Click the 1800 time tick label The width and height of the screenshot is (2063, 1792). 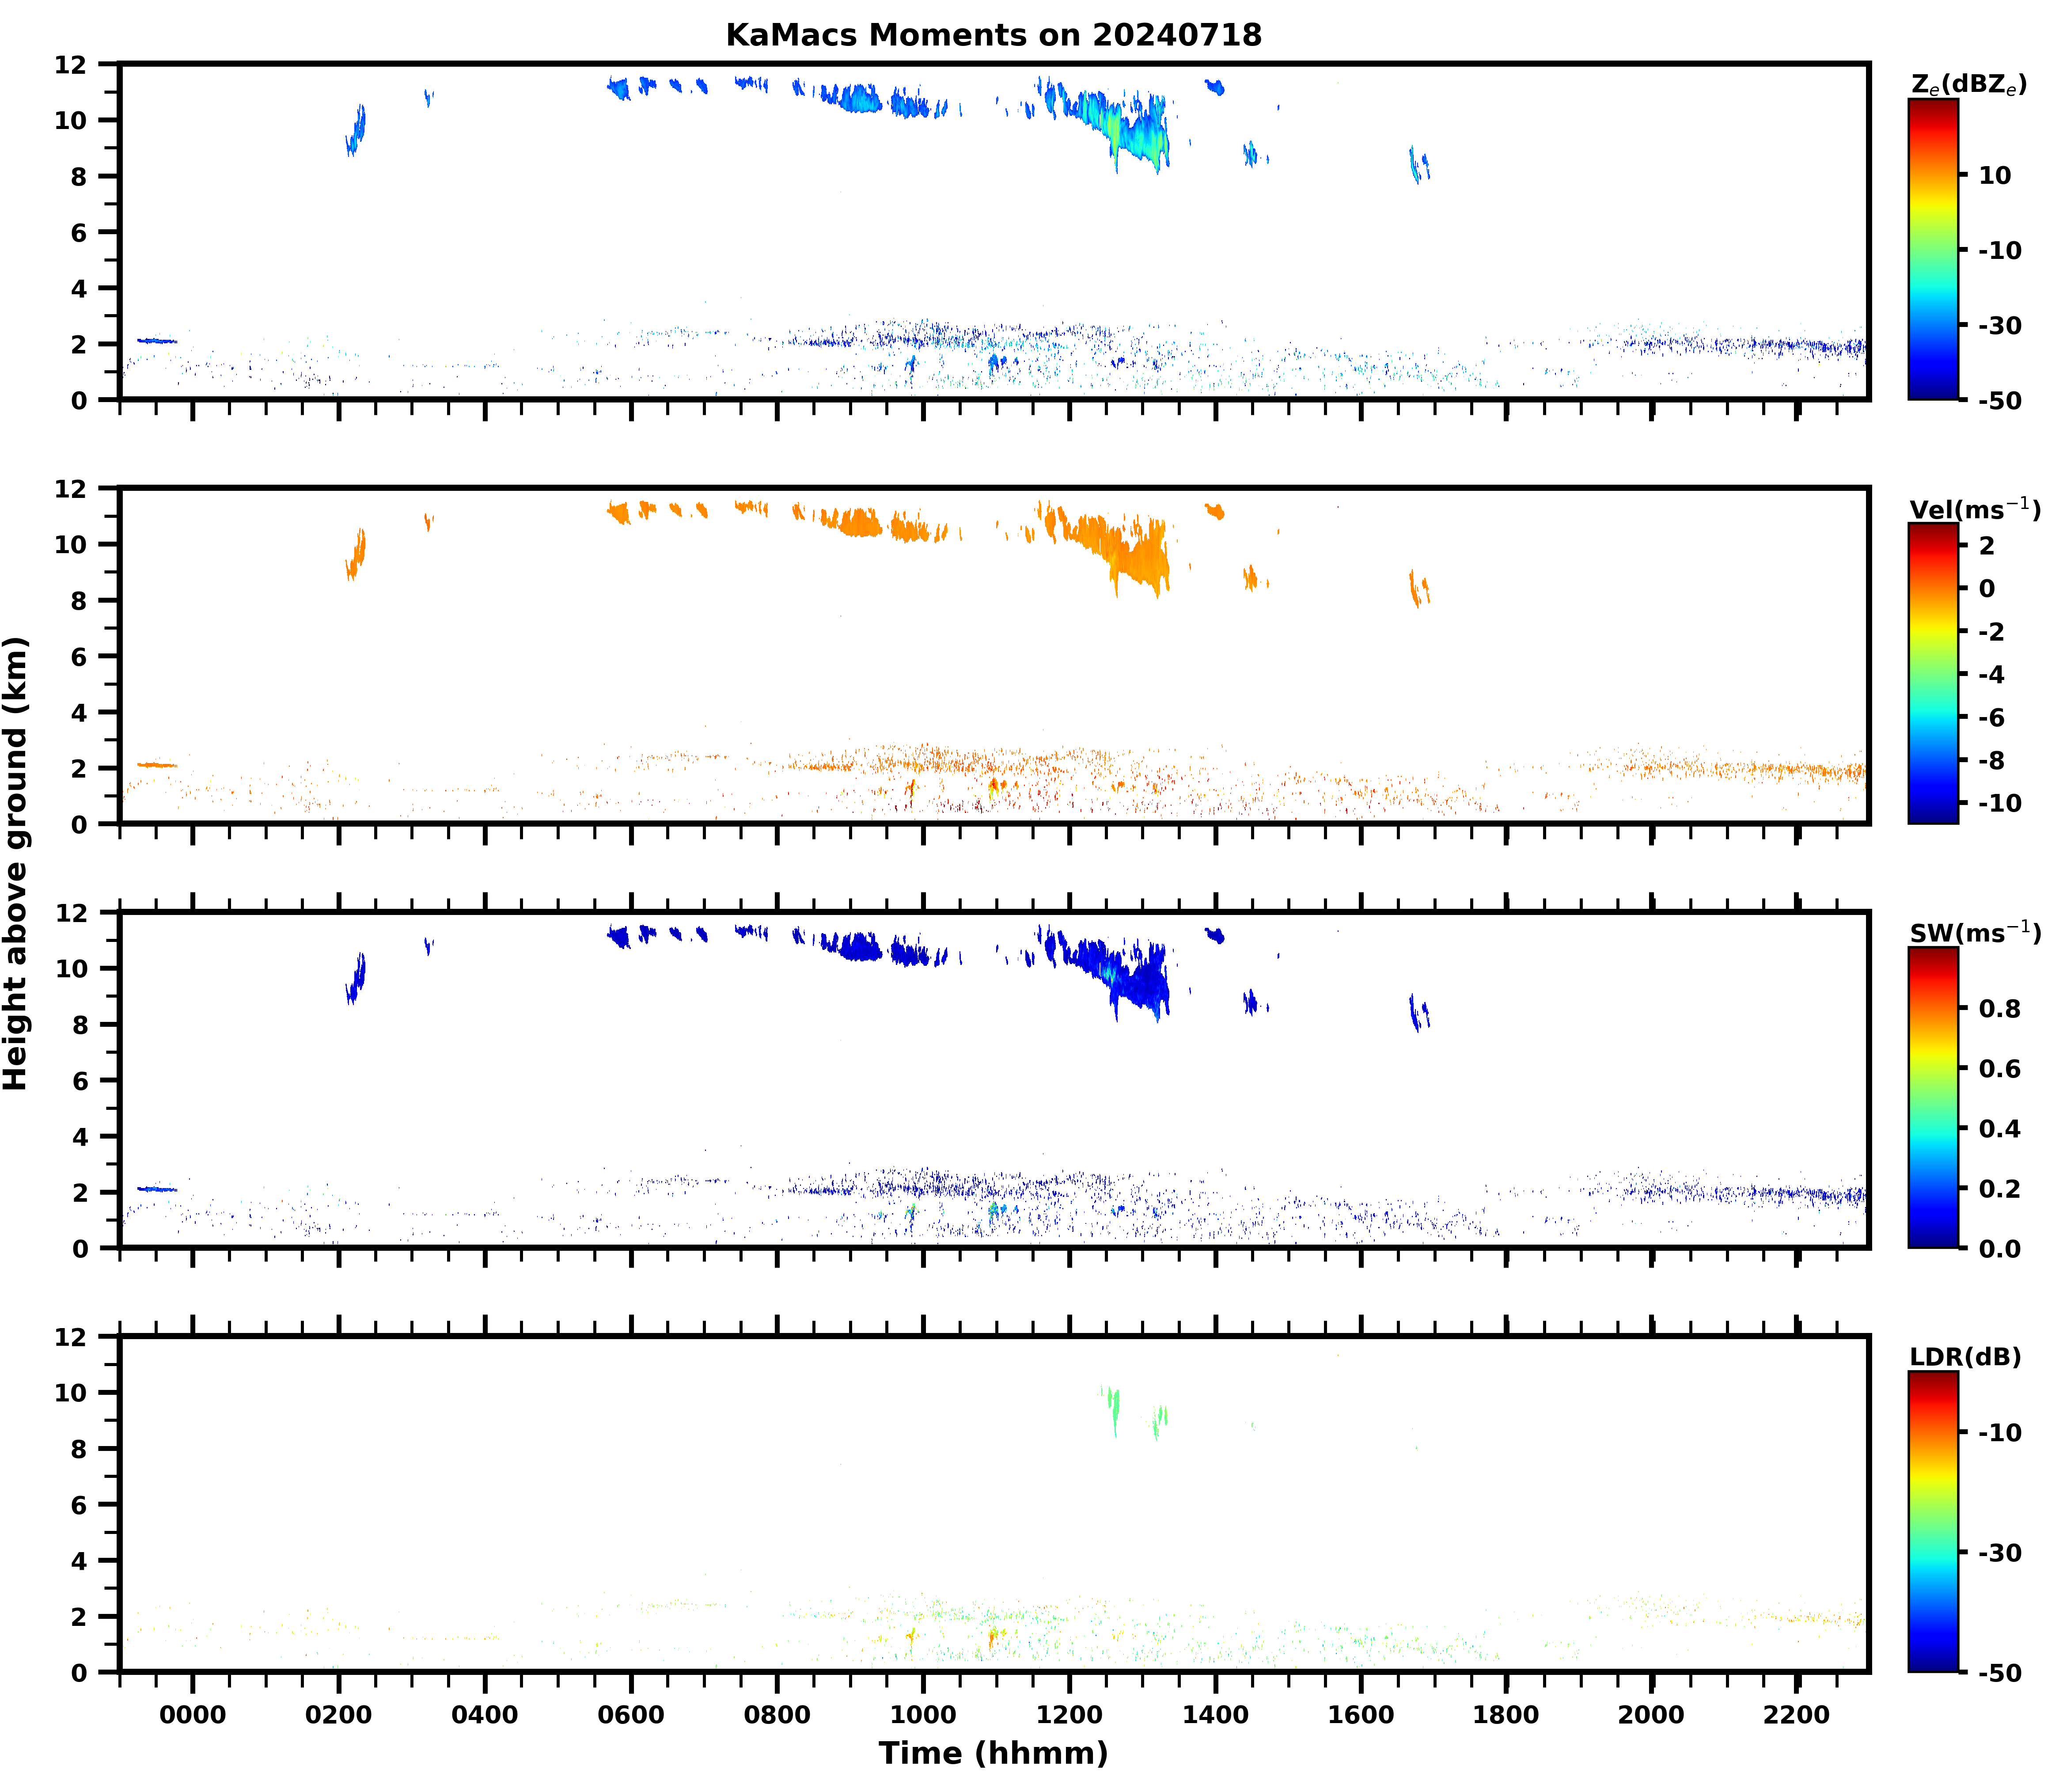[x=1506, y=1715]
